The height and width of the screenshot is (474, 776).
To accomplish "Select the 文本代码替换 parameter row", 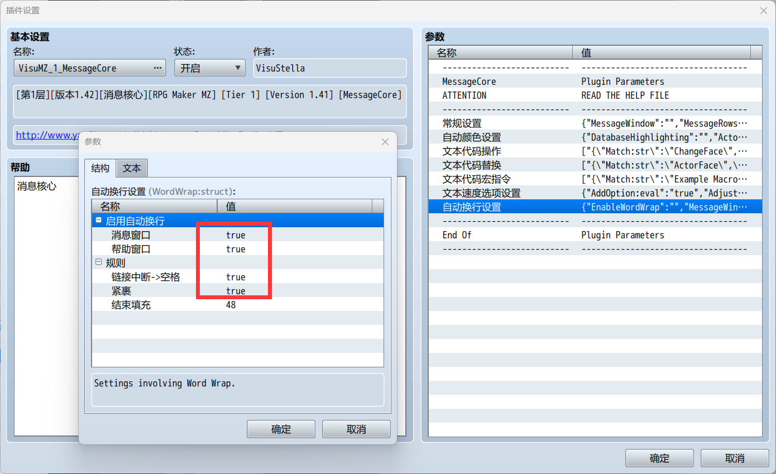I will tap(595, 165).
